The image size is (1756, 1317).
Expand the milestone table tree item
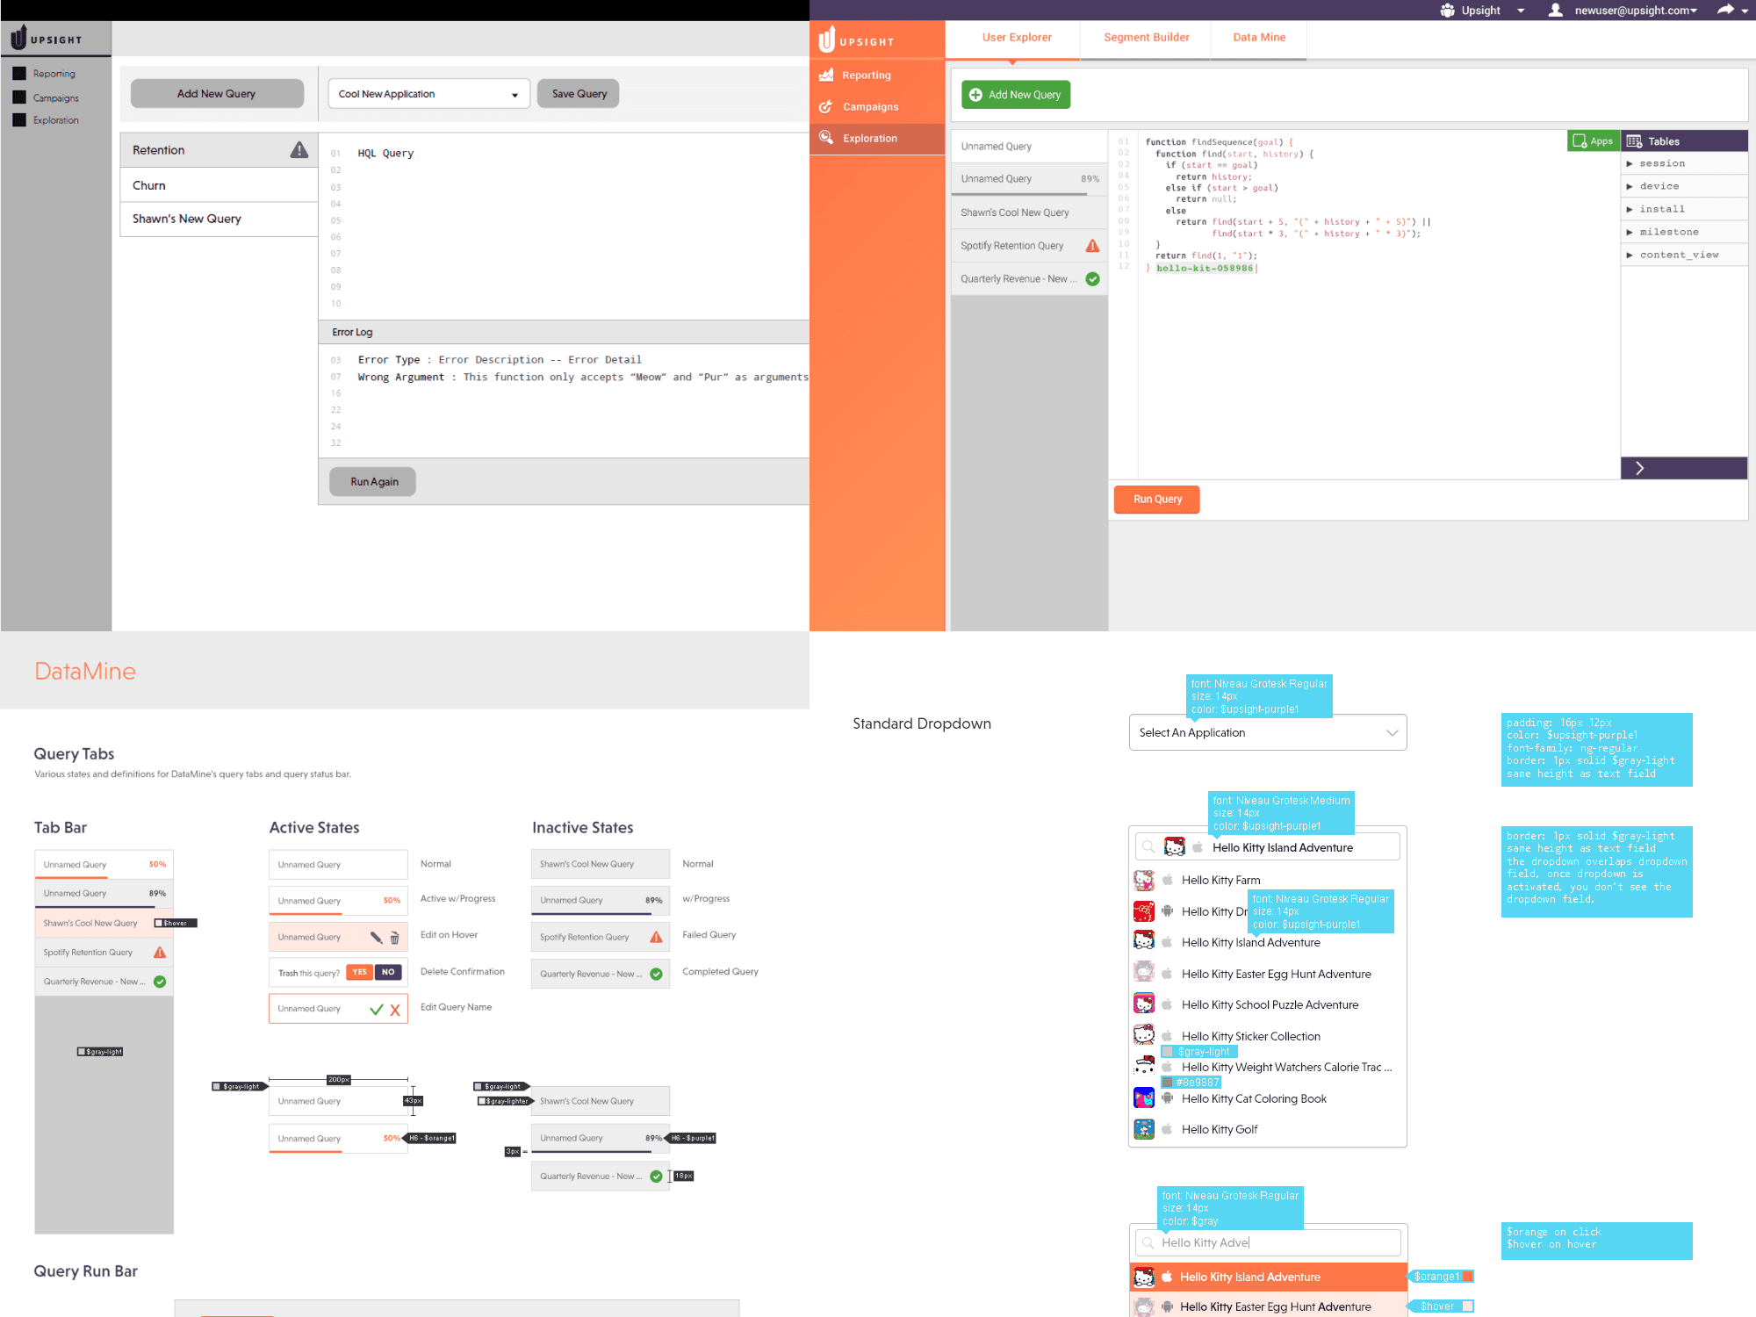coord(1630,232)
